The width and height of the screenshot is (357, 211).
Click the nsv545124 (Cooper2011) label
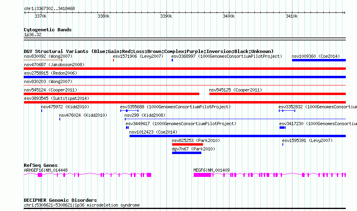point(51,90)
